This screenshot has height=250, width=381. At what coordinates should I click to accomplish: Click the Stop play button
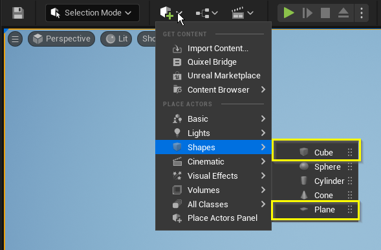[325, 13]
